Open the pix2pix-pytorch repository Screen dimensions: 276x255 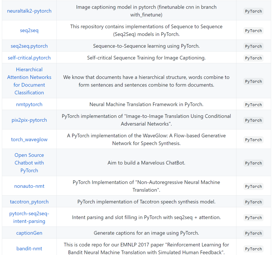[x=29, y=120]
